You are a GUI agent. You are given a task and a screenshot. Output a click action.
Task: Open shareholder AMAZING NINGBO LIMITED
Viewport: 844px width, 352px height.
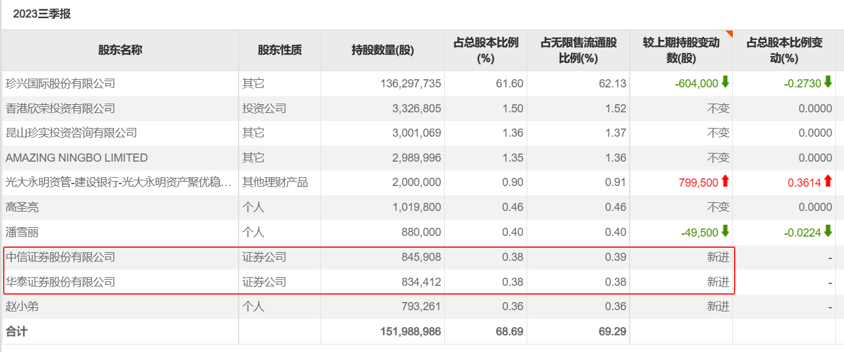(77, 158)
